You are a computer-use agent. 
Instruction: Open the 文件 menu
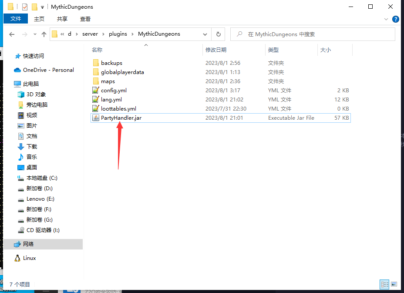coord(15,19)
